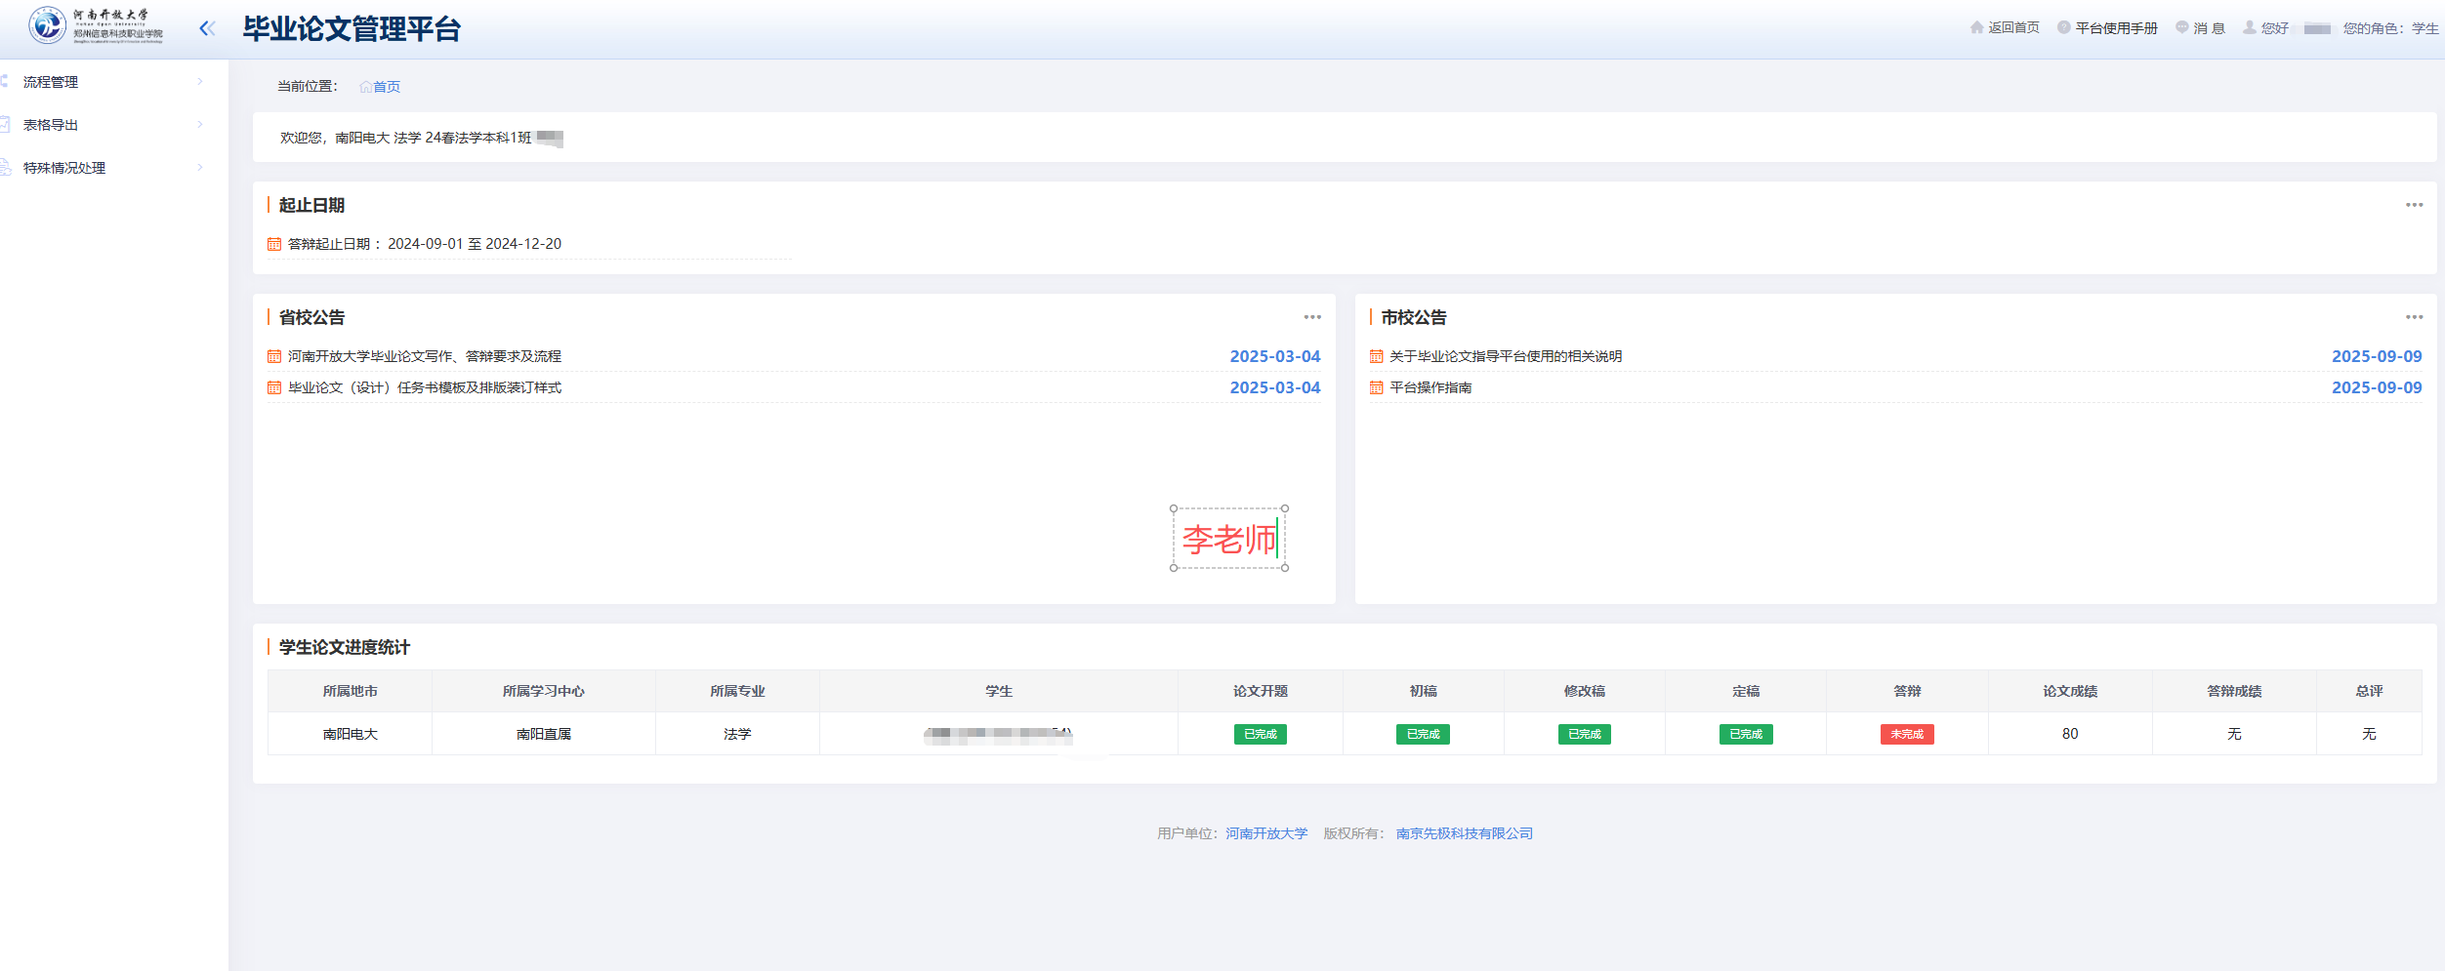Click the 首页 breadcrumb link
This screenshot has height=971, width=2445.
click(x=387, y=87)
